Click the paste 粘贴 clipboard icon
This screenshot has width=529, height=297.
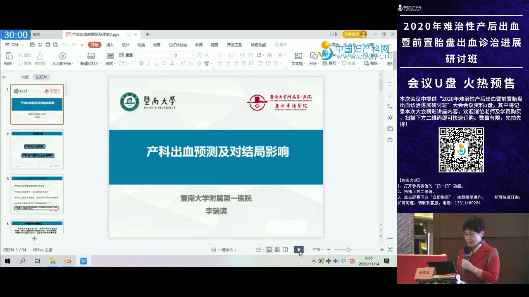8,56
